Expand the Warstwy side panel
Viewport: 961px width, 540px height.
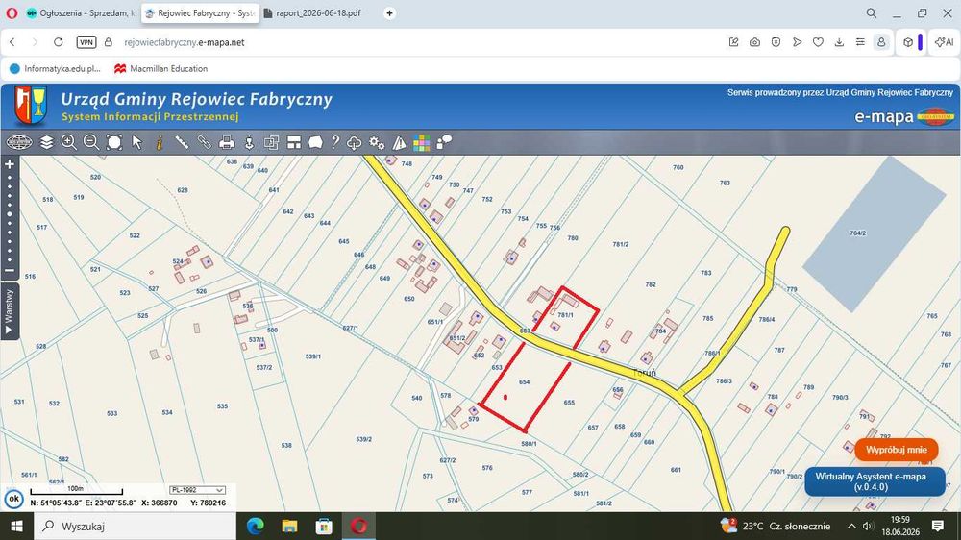(x=10, y=311)
